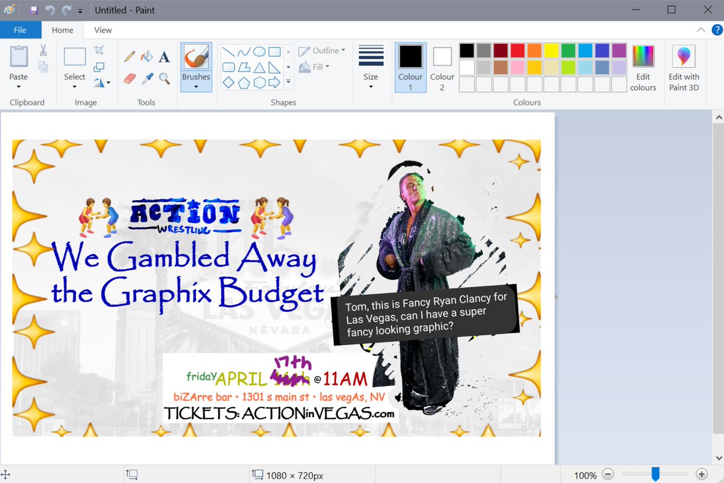
Task: Select the Fill with colour bucket tool
Action: pyautogui.click(x=147, y=57)
